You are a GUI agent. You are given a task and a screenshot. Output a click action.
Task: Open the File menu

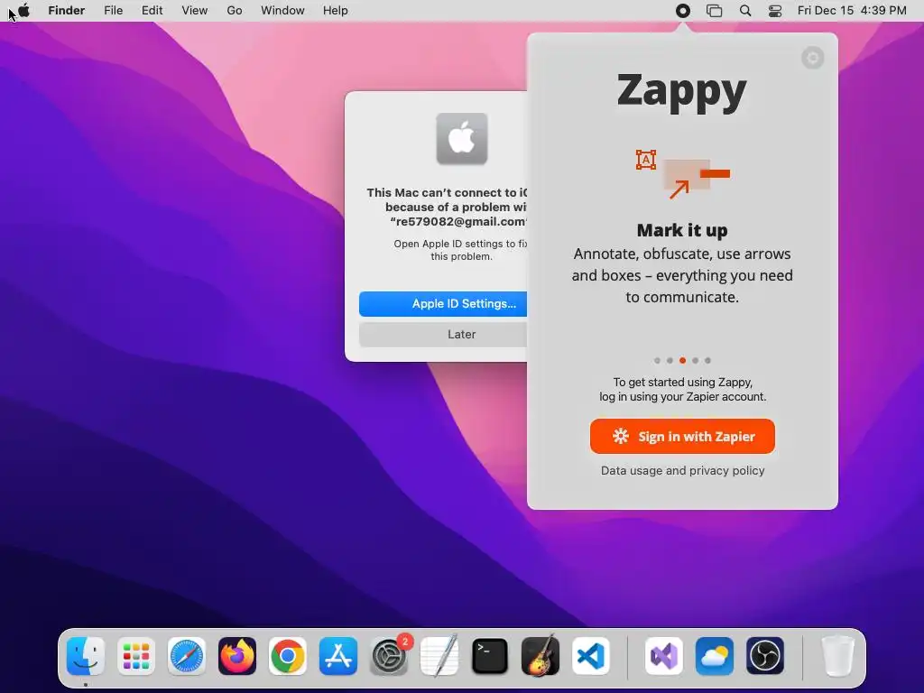pos(113,11)
